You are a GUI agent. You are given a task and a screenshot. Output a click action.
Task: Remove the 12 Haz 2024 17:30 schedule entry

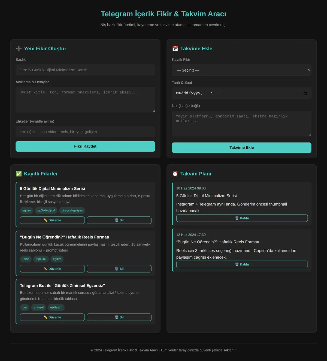coord(242,264)
